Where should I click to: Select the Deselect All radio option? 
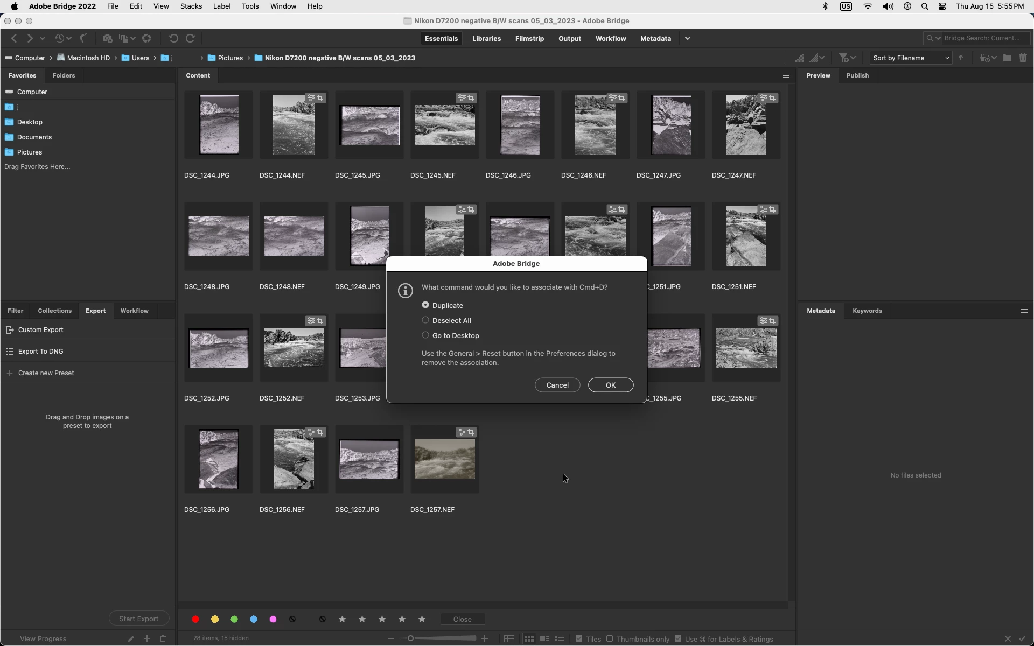coord(425,320)
